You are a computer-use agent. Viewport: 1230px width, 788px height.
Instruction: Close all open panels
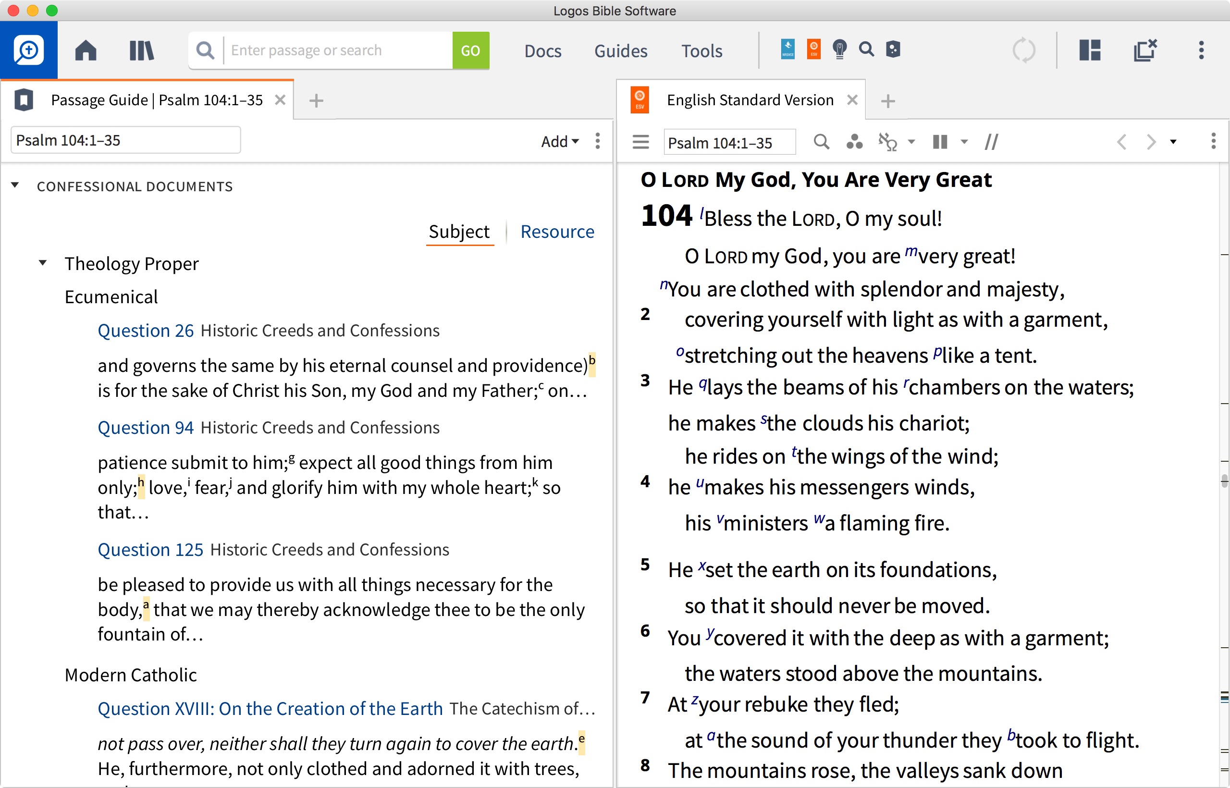(x=1145, y=50)
